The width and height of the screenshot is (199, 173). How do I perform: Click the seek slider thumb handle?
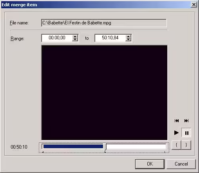pos(105,147)
